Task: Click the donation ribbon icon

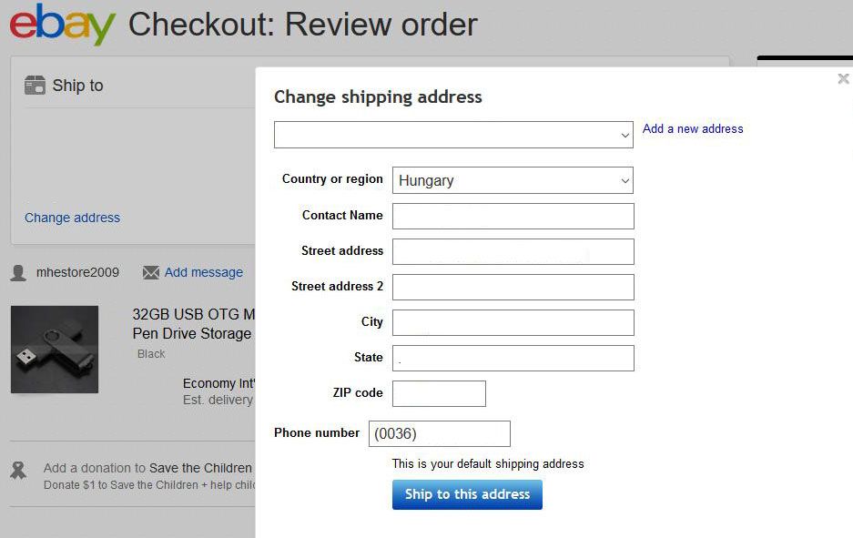Action: point(18,471)
